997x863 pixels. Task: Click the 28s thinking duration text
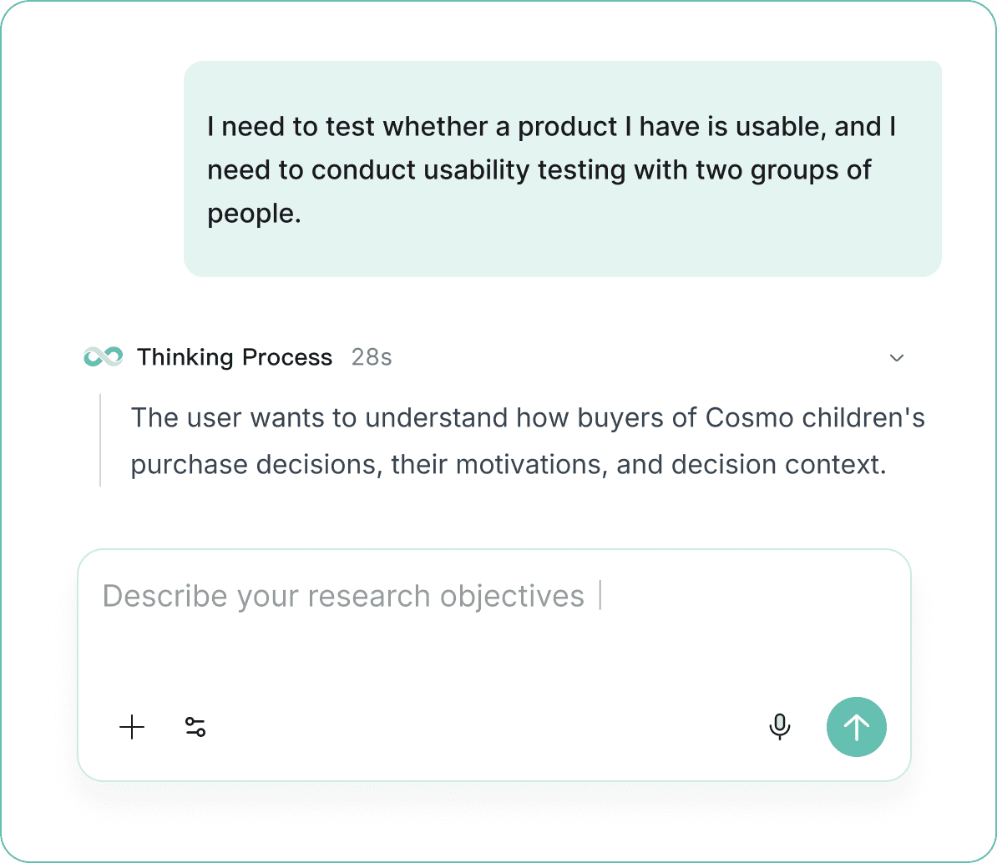click(372, 358)
